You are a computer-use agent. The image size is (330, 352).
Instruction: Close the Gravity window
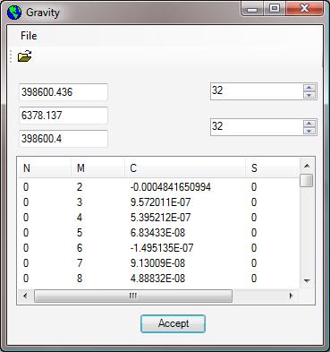(304, 9)
